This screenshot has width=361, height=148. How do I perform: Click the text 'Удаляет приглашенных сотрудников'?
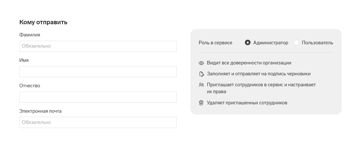pyautogui.click(x=247, y=103)
